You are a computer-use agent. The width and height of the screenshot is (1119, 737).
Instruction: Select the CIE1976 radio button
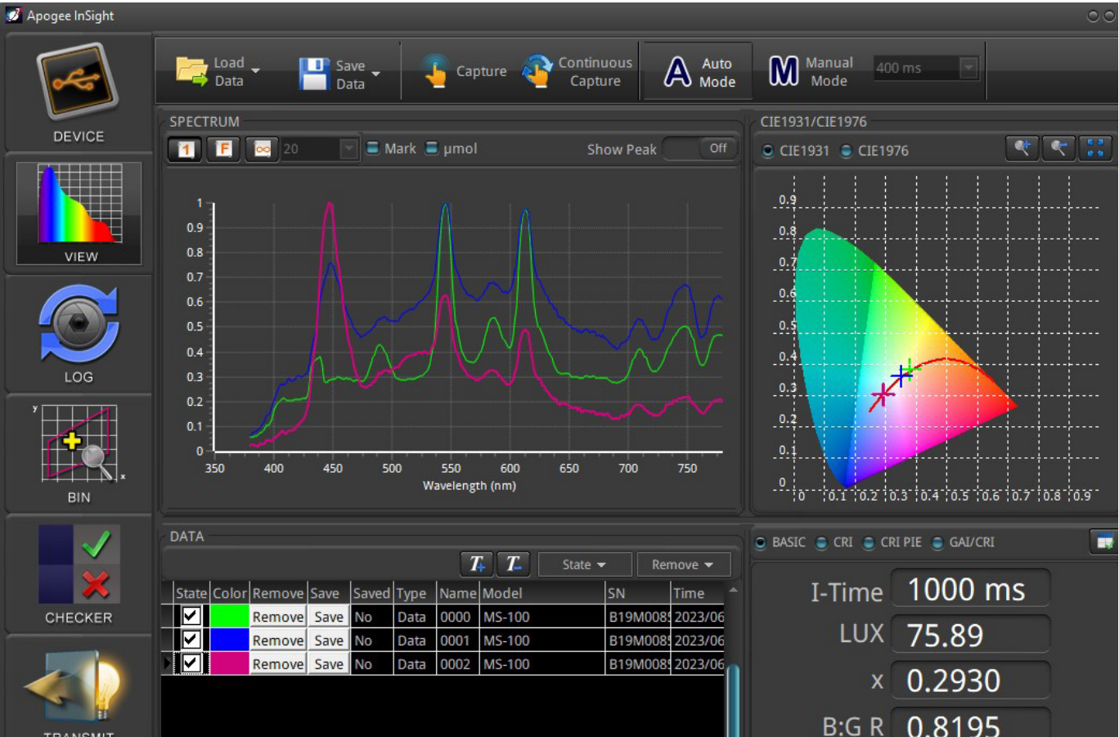[x=846, y=151]
